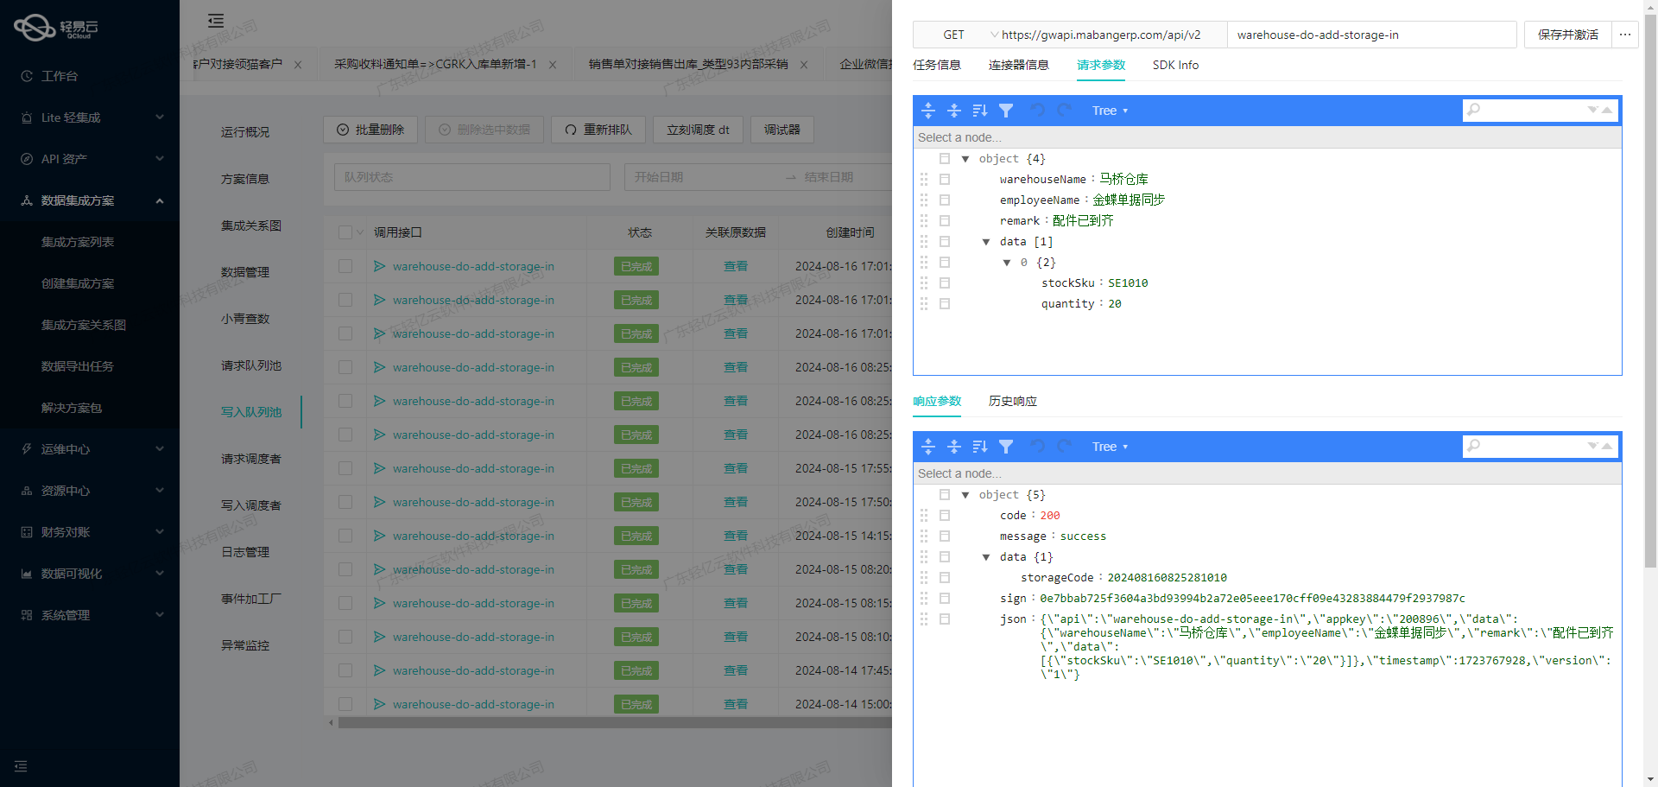
Task: Check the row created 2024-08-15 14:15
Action: 345,536
